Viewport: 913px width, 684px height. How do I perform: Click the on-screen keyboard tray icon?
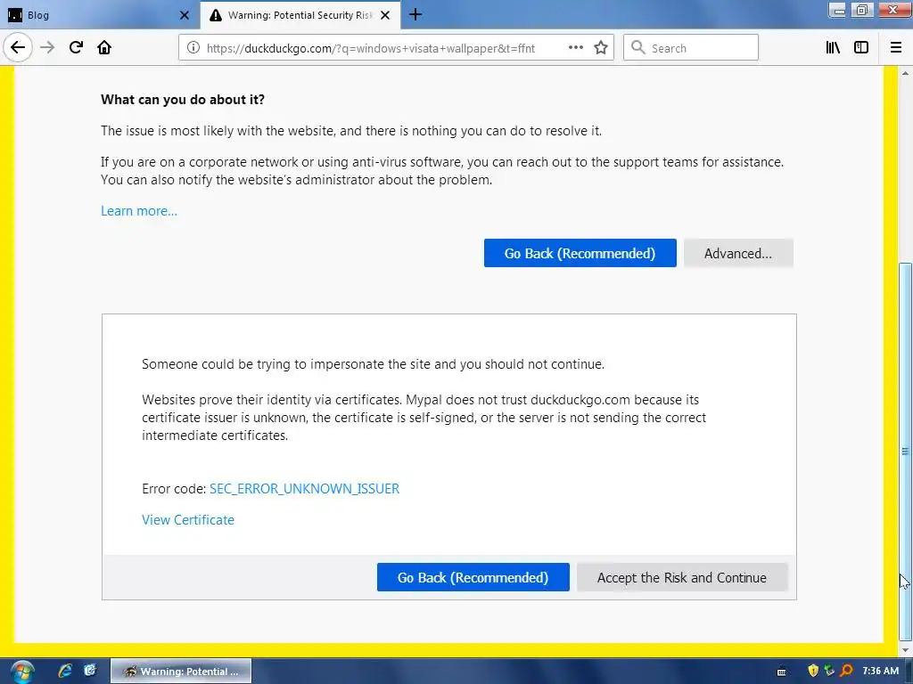tap(781, 672)
